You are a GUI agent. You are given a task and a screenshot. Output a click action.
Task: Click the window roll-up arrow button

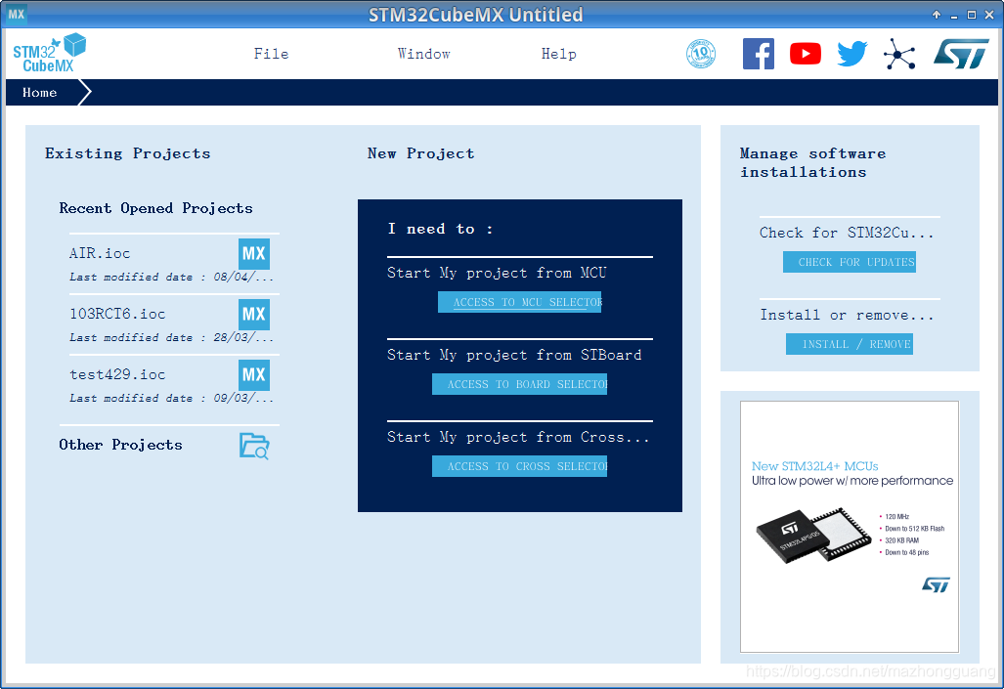point(937,14)
